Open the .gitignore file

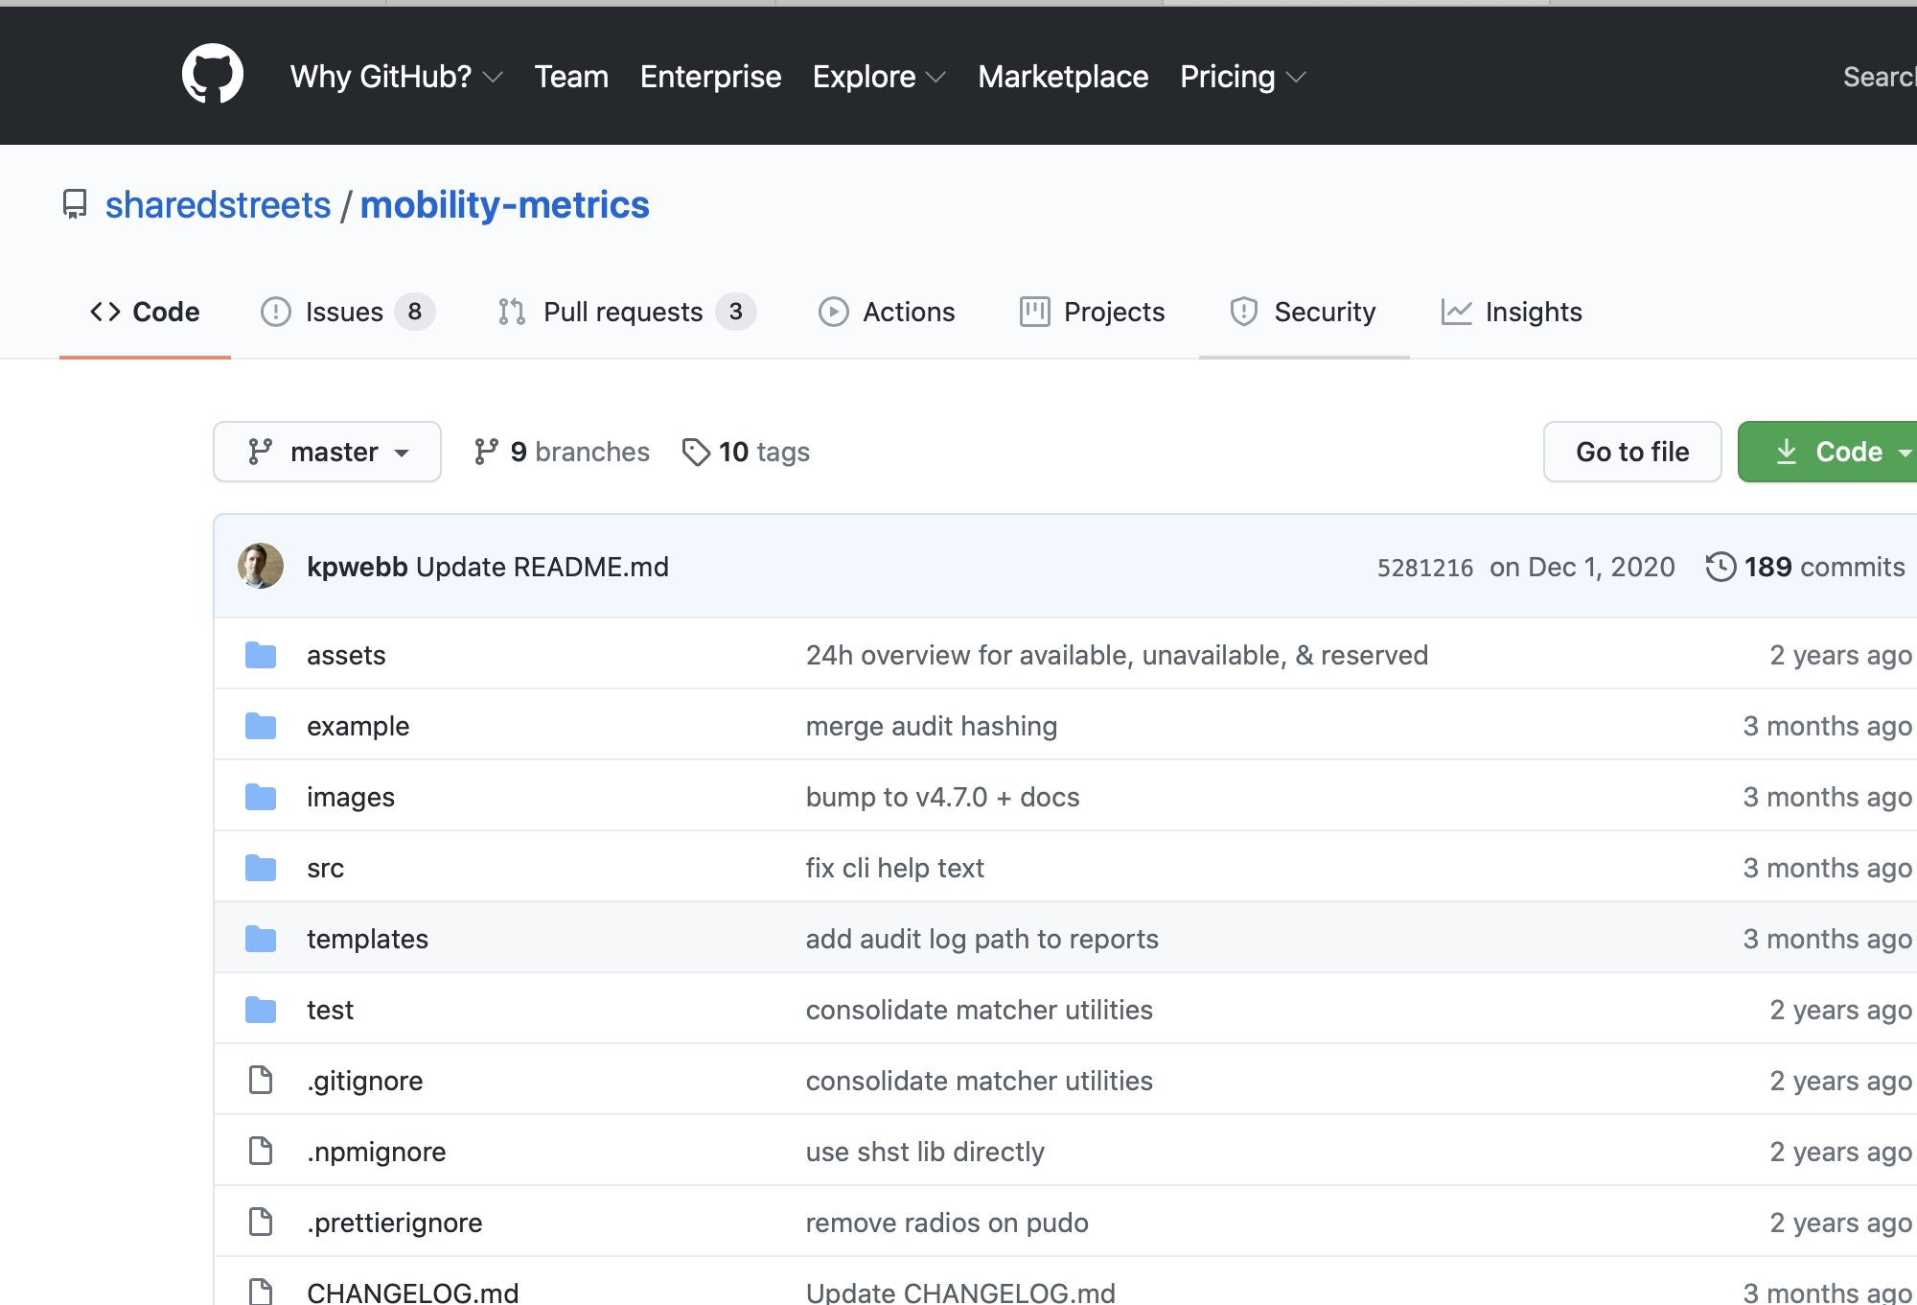pyautogui.click(x=364, y=1081)
